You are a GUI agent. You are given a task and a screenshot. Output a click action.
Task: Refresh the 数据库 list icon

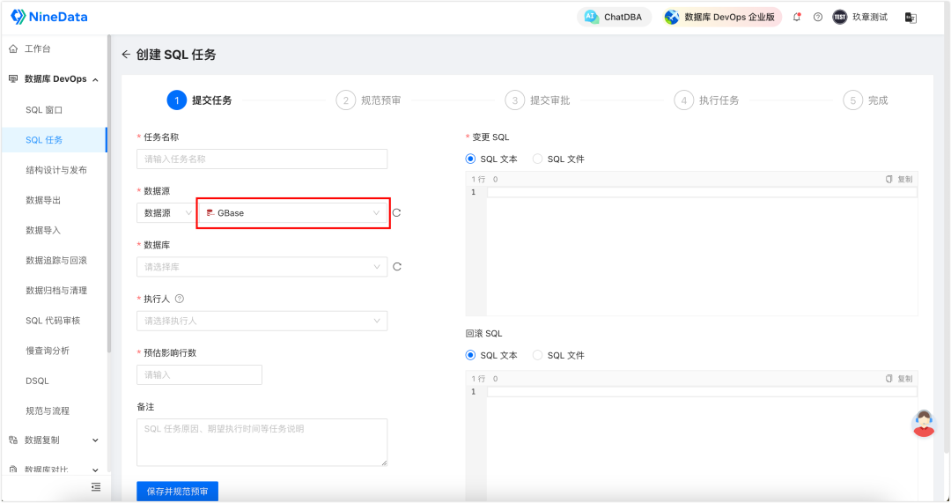[397, 267]
